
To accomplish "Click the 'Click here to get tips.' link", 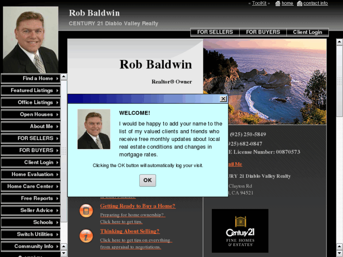I will point(121,222).
